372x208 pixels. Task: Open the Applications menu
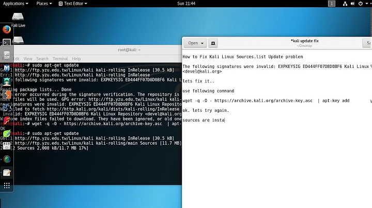16,4
